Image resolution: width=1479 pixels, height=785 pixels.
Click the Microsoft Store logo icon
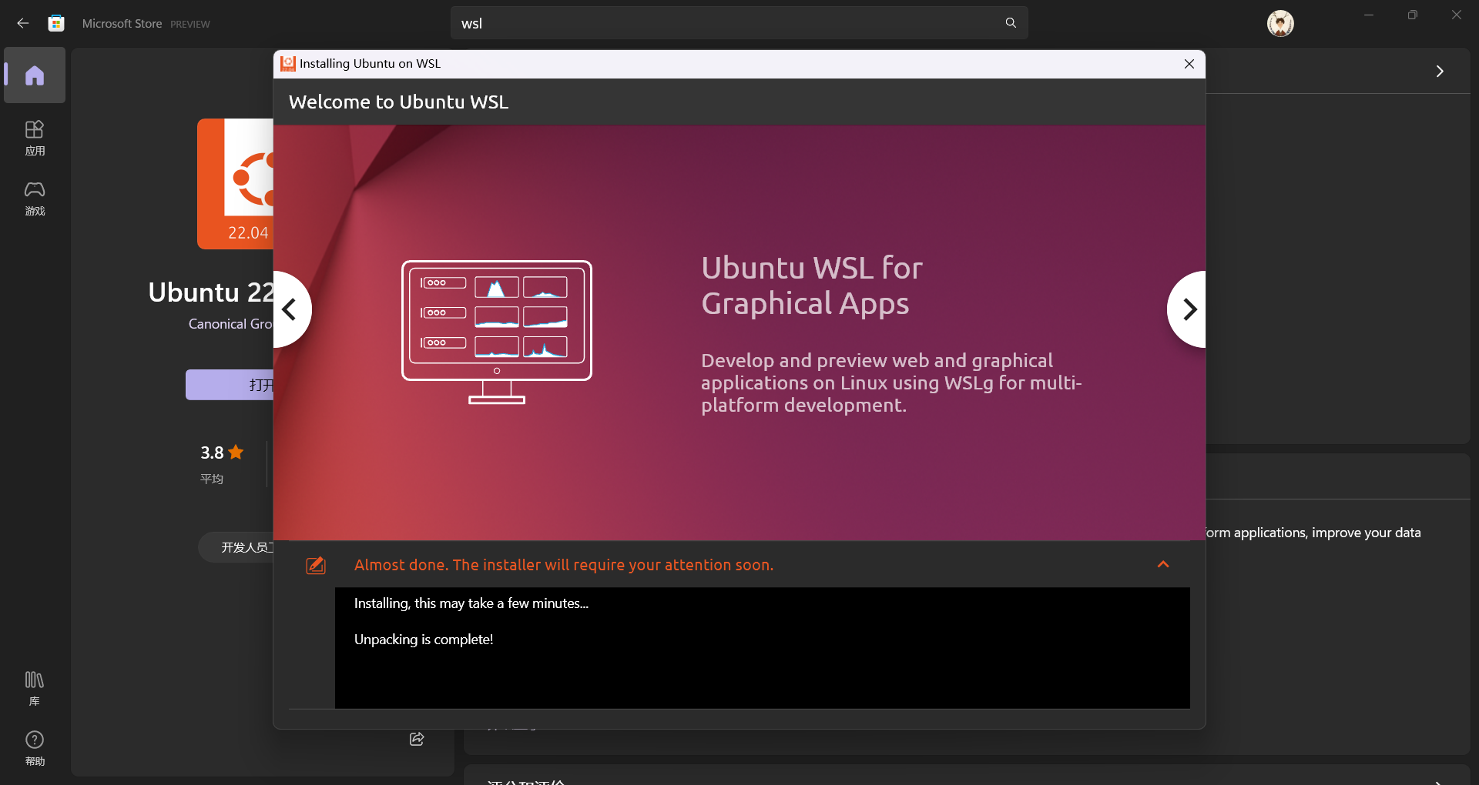point(56,23)
